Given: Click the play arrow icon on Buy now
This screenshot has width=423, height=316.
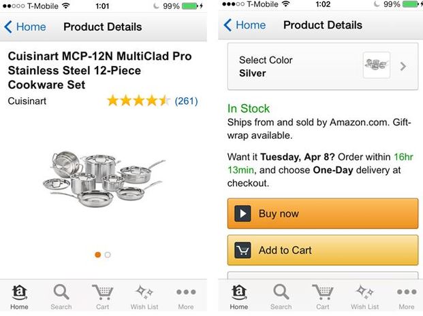Looking at the screenshot, I should pos(242,213).
